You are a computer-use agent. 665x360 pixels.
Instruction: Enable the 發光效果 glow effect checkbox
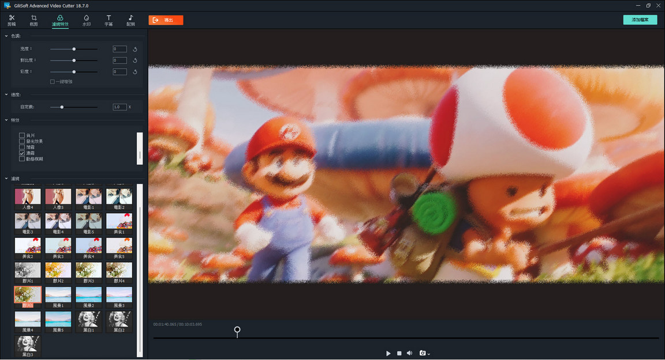(21, 141)
